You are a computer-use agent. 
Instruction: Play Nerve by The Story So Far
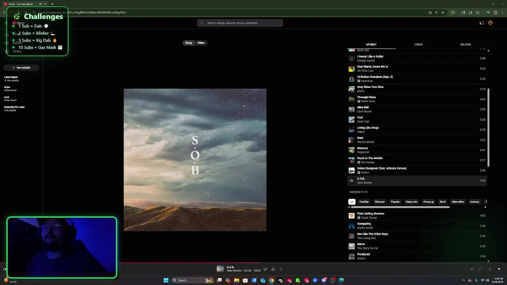tap(417, 246)
